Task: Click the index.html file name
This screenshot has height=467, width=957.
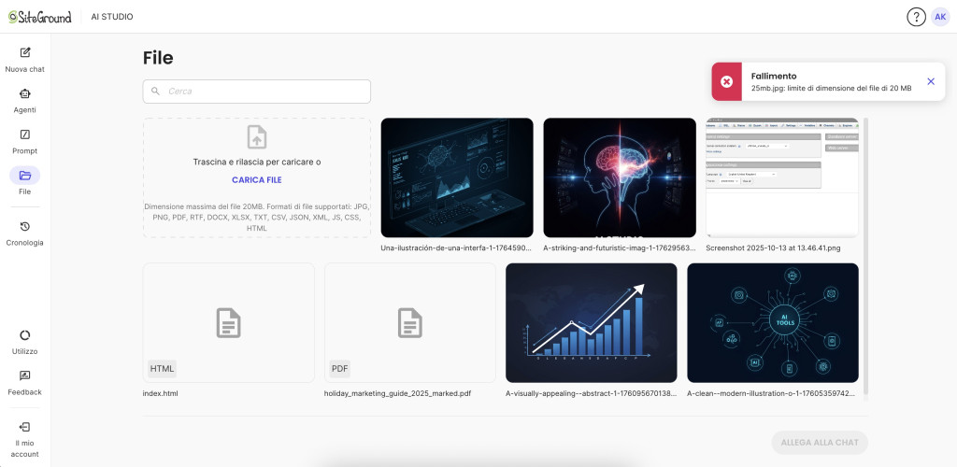Action: (x=161, y=393)
